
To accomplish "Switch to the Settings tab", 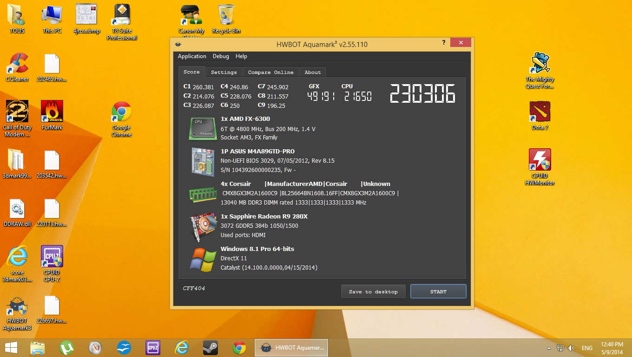I will pyautogui.click(x=224, y=72).
